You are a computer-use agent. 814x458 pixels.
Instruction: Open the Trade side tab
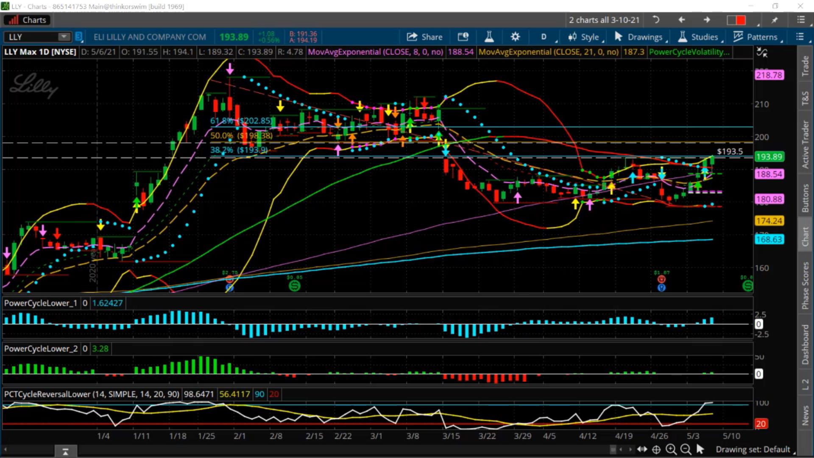(x=805, y=66)
